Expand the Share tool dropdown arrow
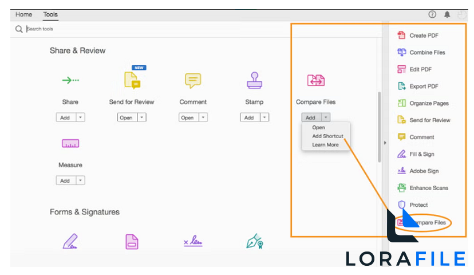Screen dimensions: 474x275 pyautogui.click(x=80, y=117)
